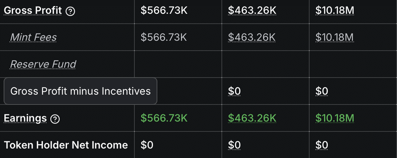This screenshot has width=397, height=158.
Task: Click the question mark icon next to Earnings
Action: coord(55,119)
